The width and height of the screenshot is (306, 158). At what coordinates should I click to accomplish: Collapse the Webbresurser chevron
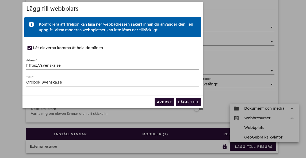tap(292, 118)
